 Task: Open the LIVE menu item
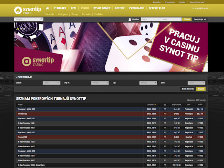pos(73,8)
